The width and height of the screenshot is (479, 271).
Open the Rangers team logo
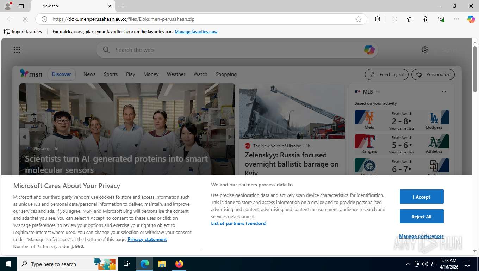369,141
